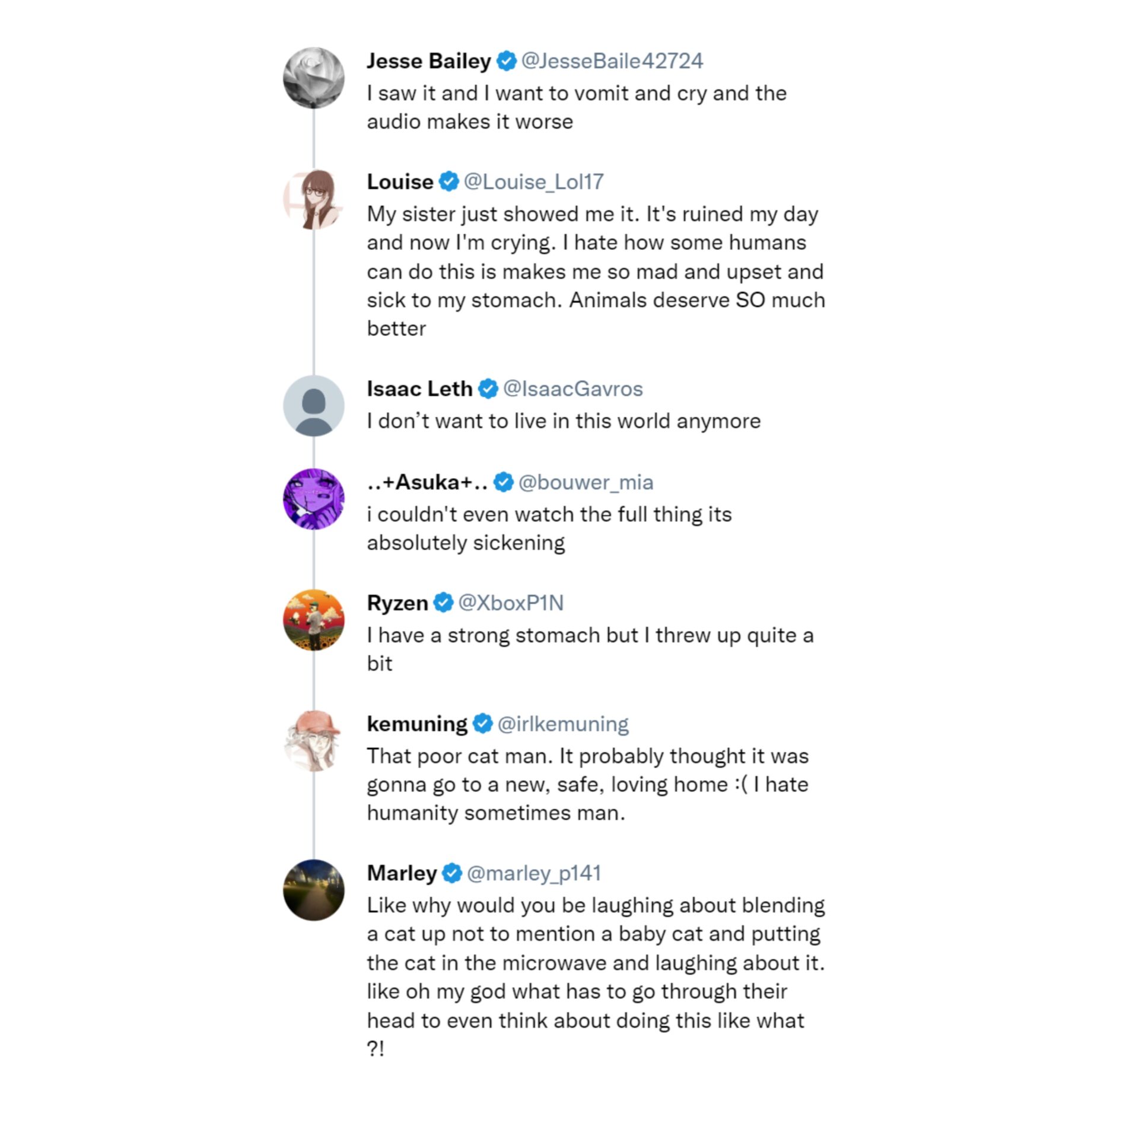Click Isaac Leth's verified badge icon
This screenshot has width=1139, height=1139.
488,389
